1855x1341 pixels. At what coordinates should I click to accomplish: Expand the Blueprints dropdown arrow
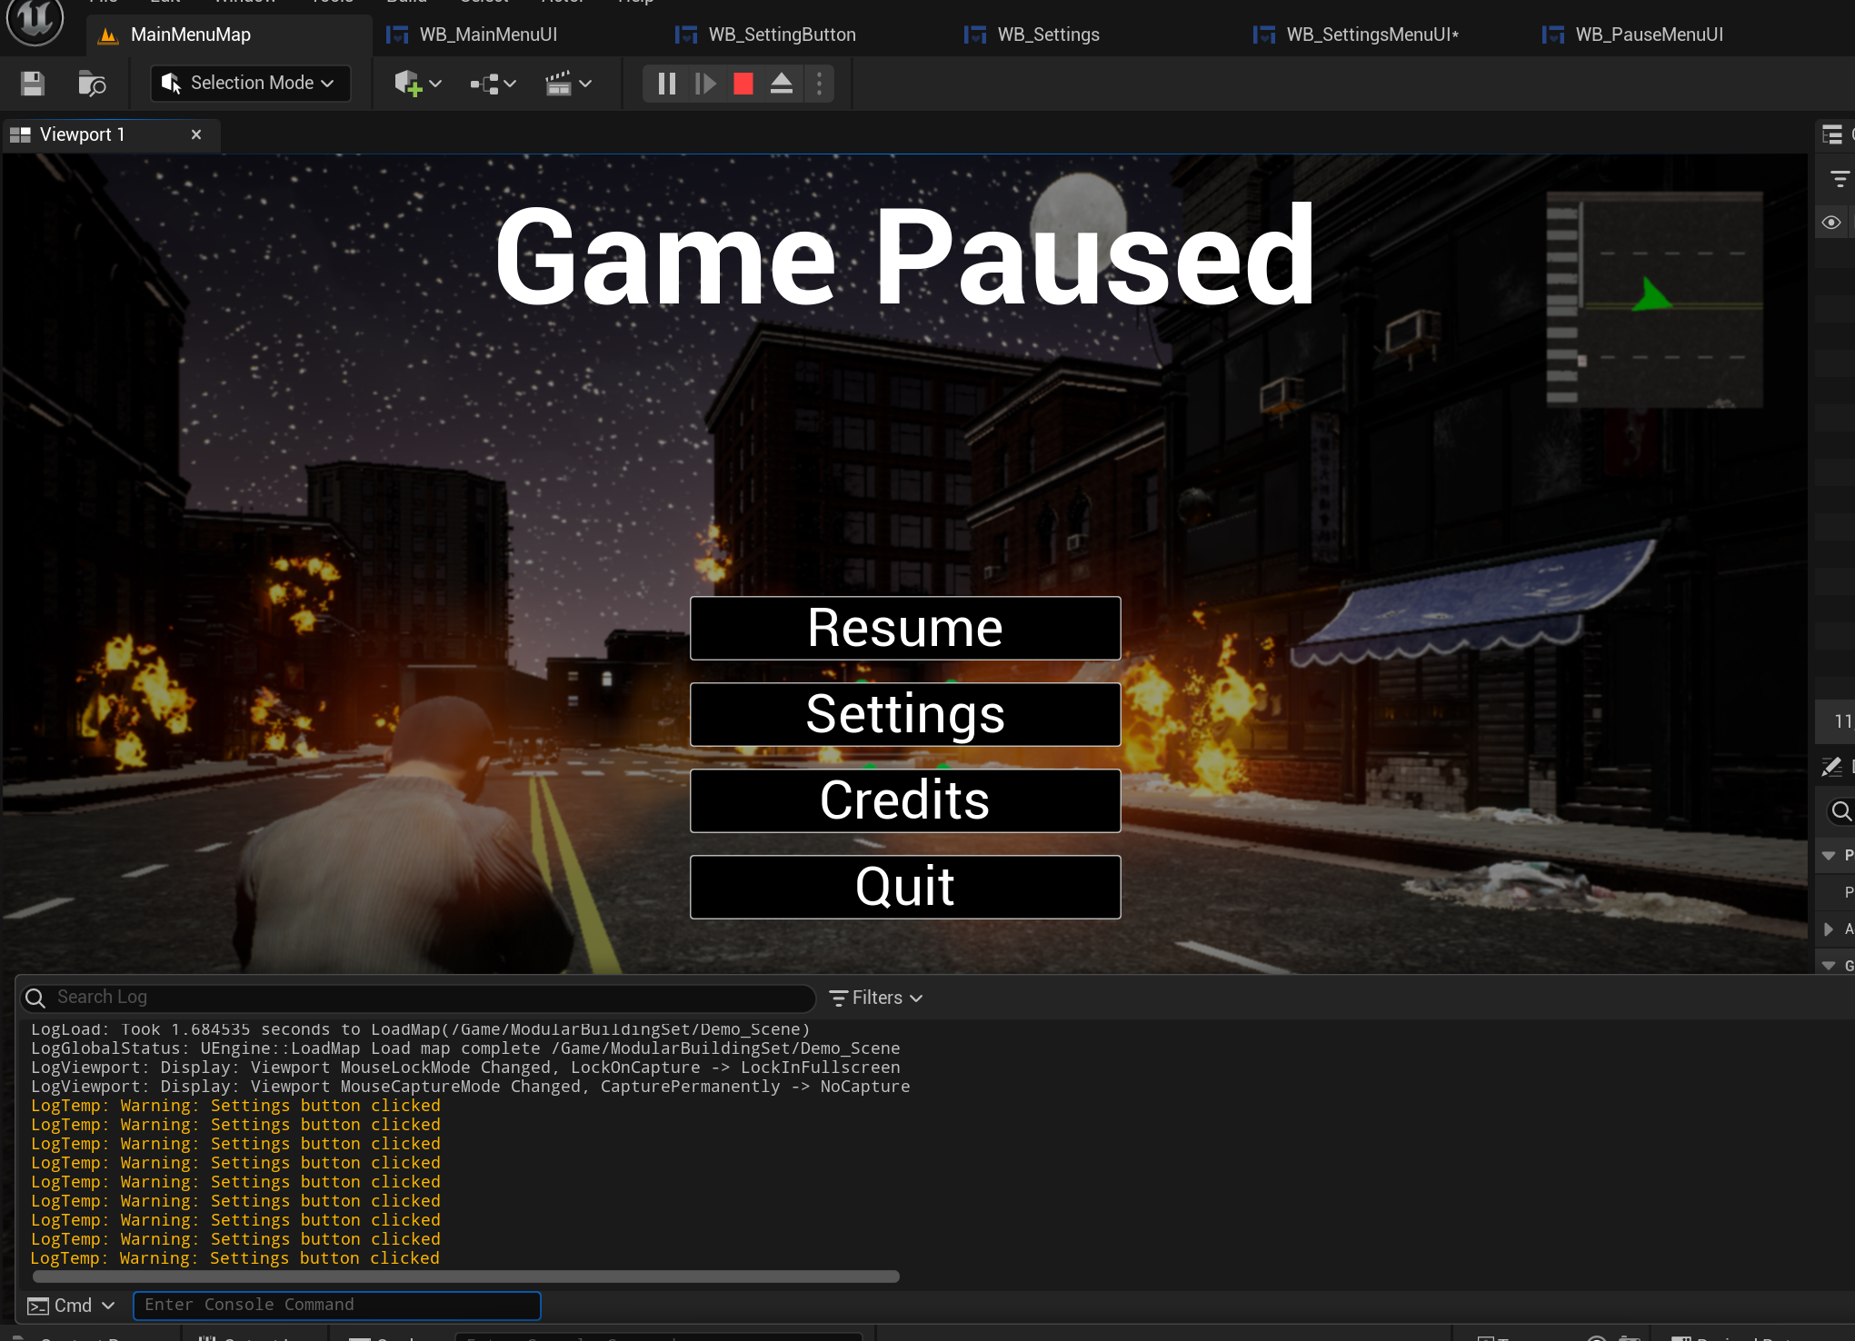(x=510, y=84)
